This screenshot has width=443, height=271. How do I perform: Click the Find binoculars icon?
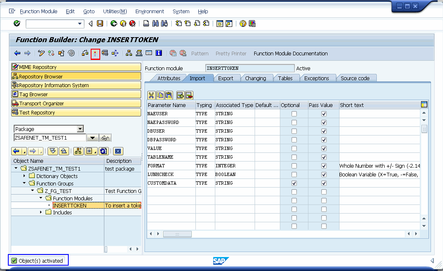pos(155,24)
